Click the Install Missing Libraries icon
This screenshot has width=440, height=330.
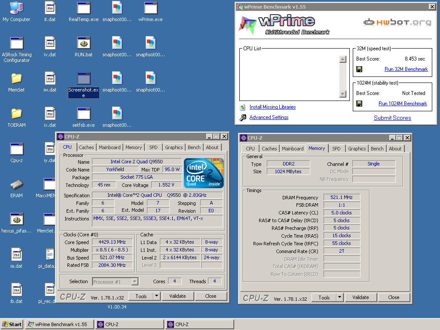243,107
